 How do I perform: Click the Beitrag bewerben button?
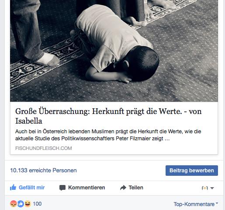click(192, 171)
